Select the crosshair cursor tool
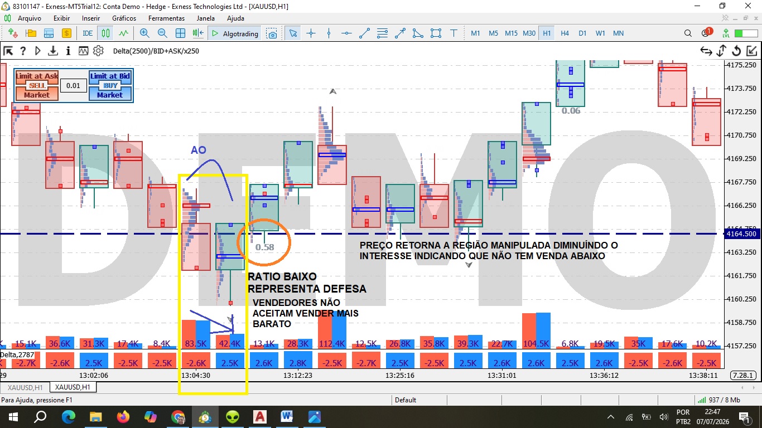The height and width of the screenshot is (428, 762). [x=311, y=33]
